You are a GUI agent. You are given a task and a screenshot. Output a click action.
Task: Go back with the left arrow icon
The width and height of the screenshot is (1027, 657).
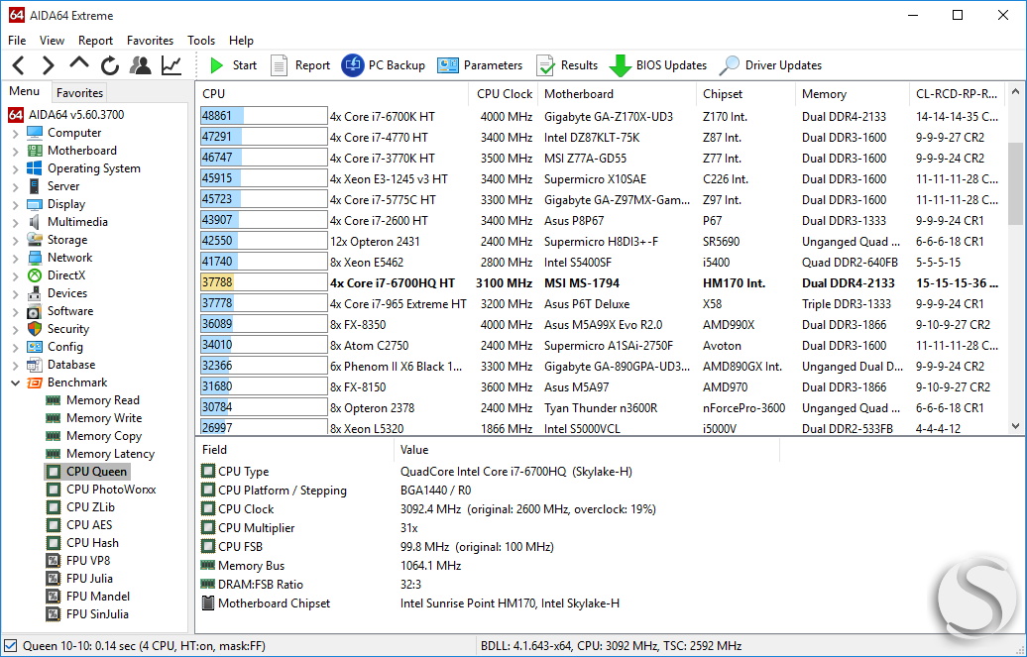click(18, 65)
